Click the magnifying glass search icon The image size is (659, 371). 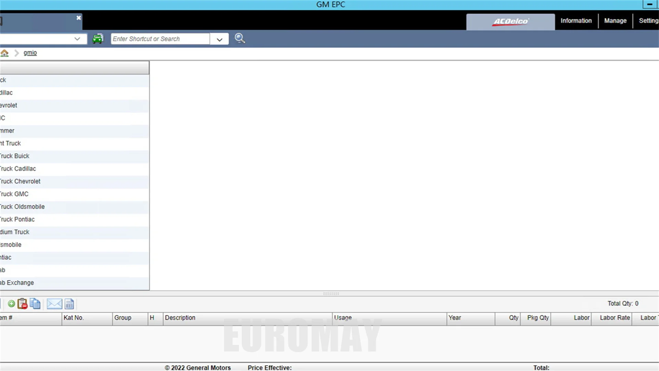click(240, 38)
